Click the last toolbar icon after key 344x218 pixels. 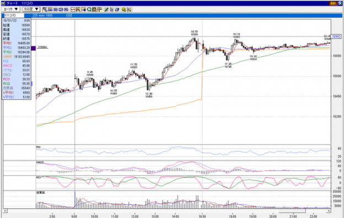coord(129,9)
